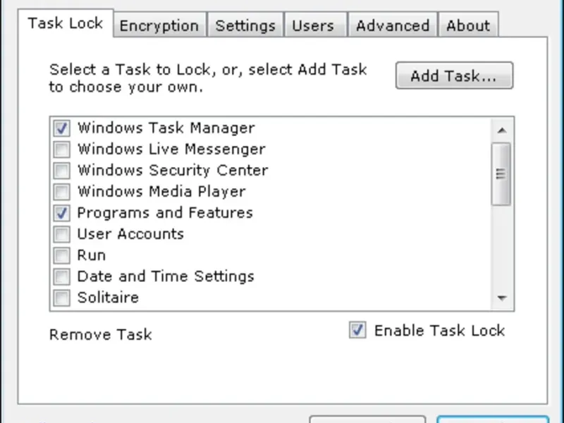Click the task list scroll down arrow
This screenshot has height=423, width=564.
tap(502, 298)
